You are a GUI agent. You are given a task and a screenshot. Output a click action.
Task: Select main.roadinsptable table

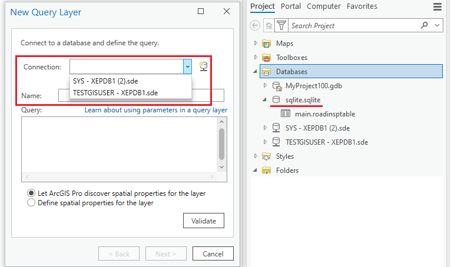click(x=325, y=114)
